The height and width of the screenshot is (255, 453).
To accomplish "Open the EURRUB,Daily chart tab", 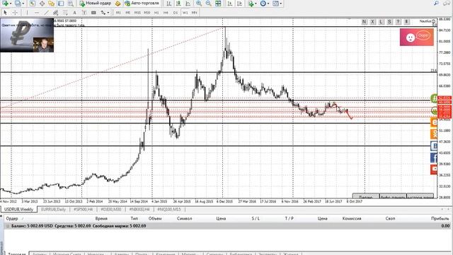I will tap(54, 209).
